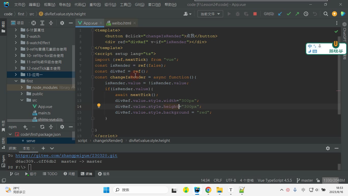
Task: Select the 本地 terminal tab
Action: pyautogui.click(x=26, y=148)
